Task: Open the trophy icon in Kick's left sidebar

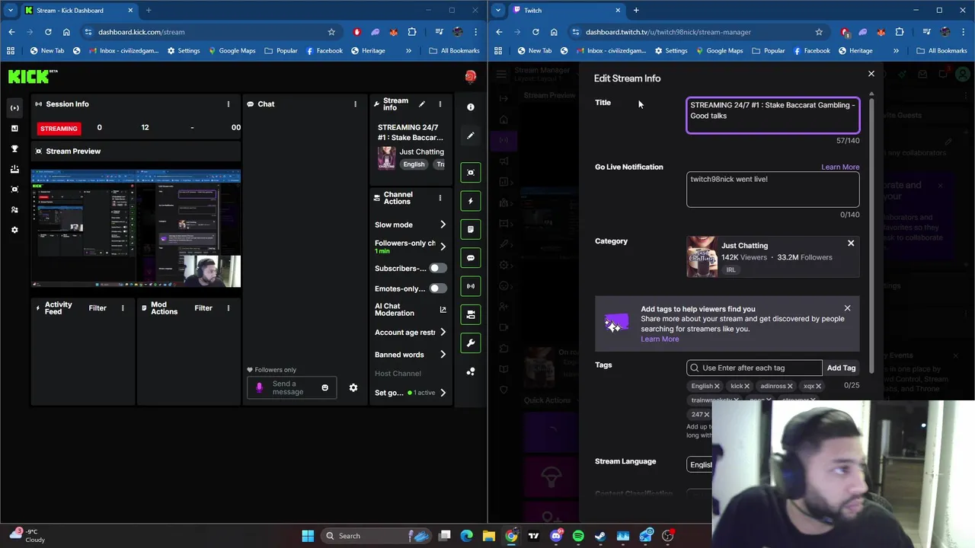Action: tap(14, 149)
